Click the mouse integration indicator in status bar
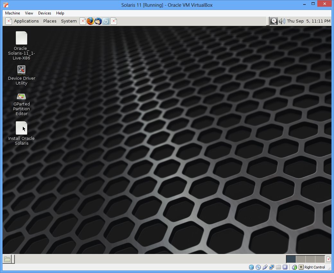 [x=294, y=267]
